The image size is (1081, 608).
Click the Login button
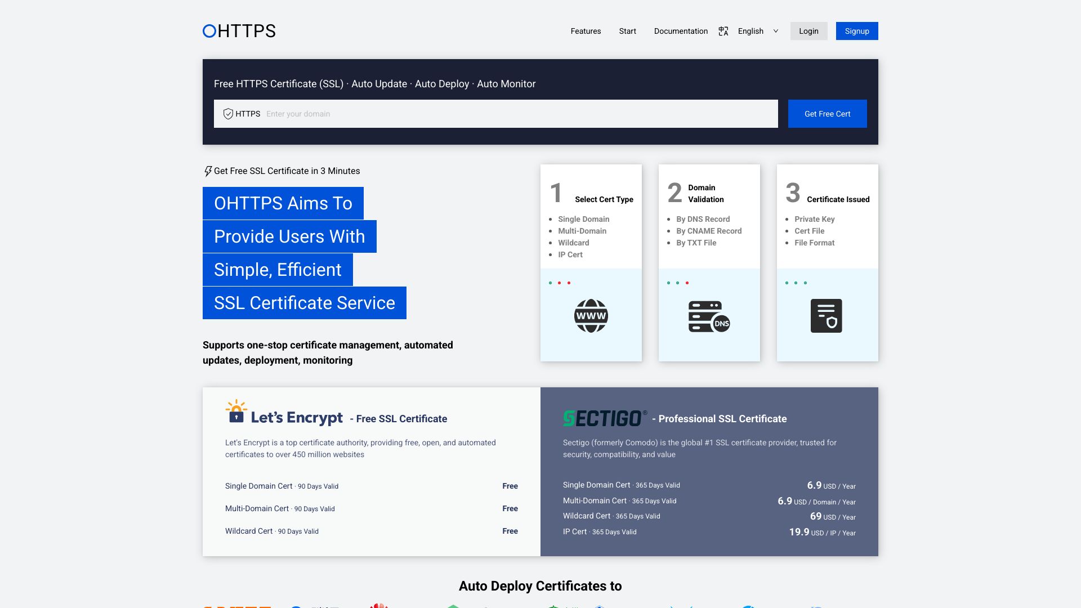pos(808,31)
